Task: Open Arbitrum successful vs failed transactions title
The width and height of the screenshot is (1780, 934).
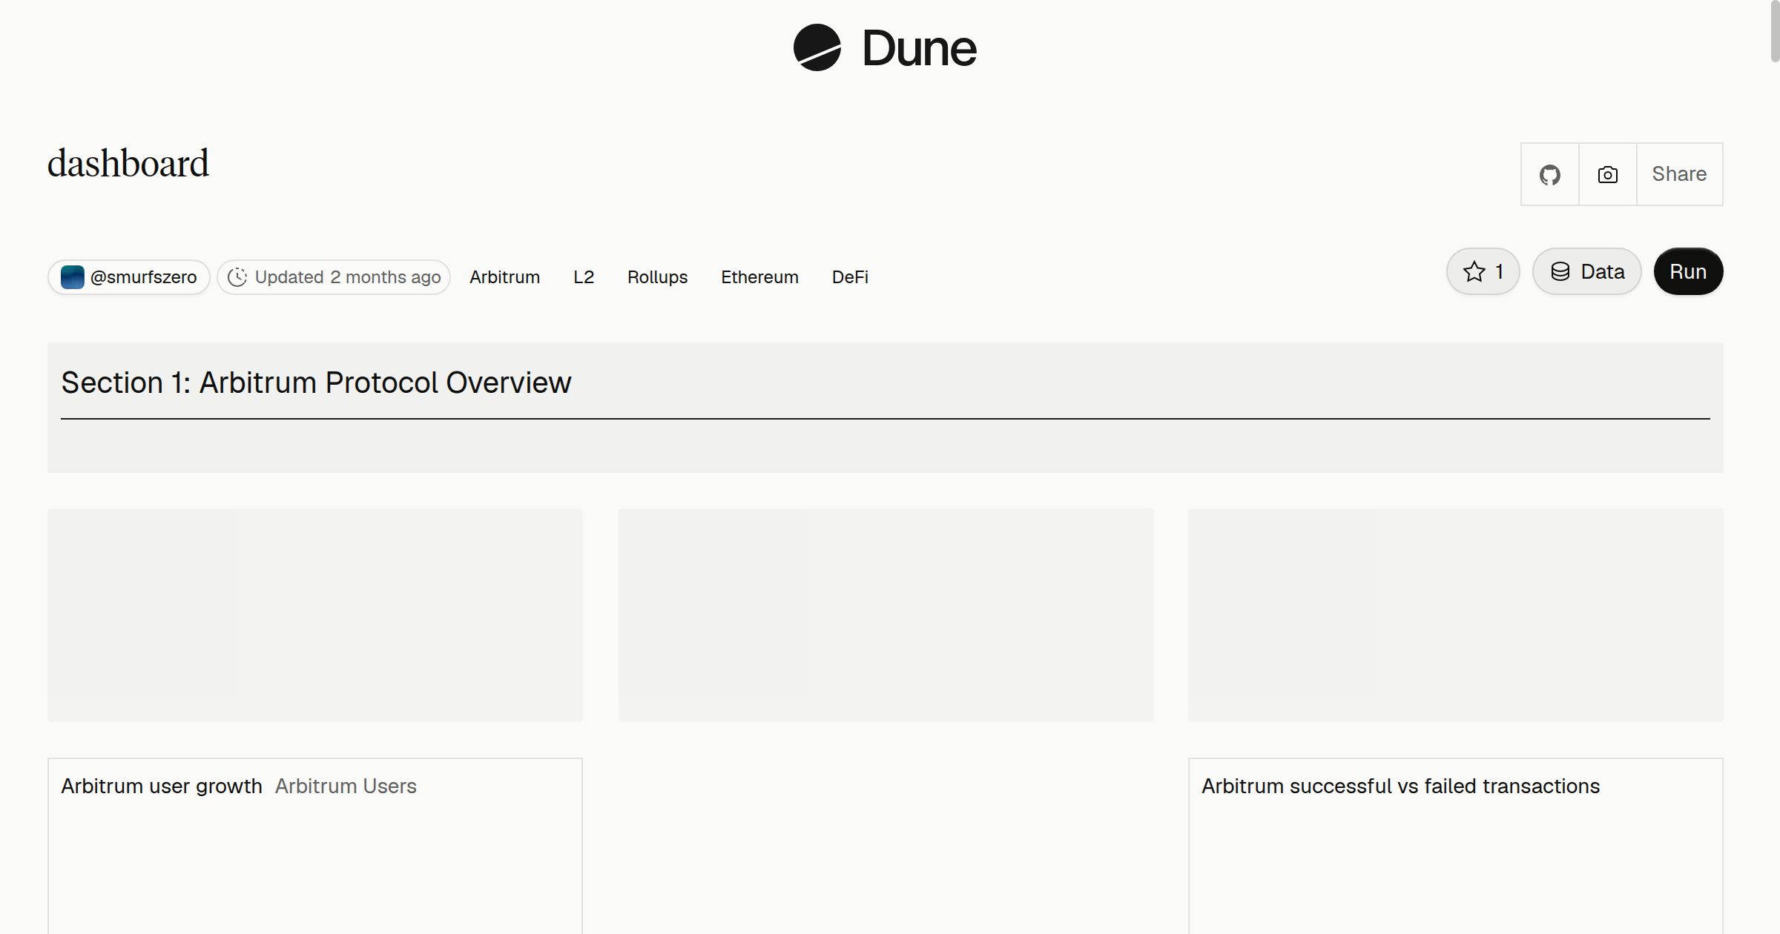Action: point(1401,786)
